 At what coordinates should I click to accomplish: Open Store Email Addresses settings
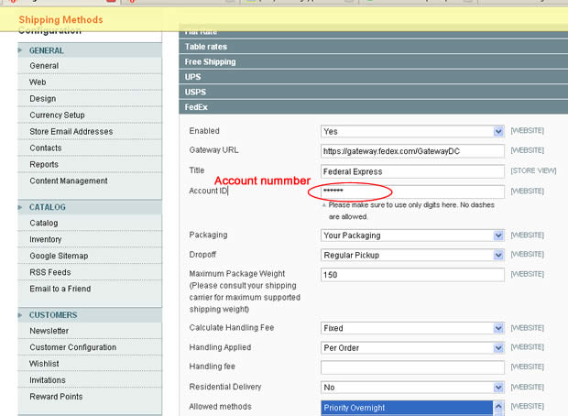click(71, 132)
